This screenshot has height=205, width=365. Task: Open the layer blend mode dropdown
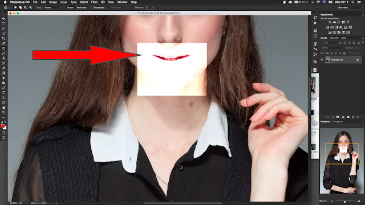pos(332,48)
